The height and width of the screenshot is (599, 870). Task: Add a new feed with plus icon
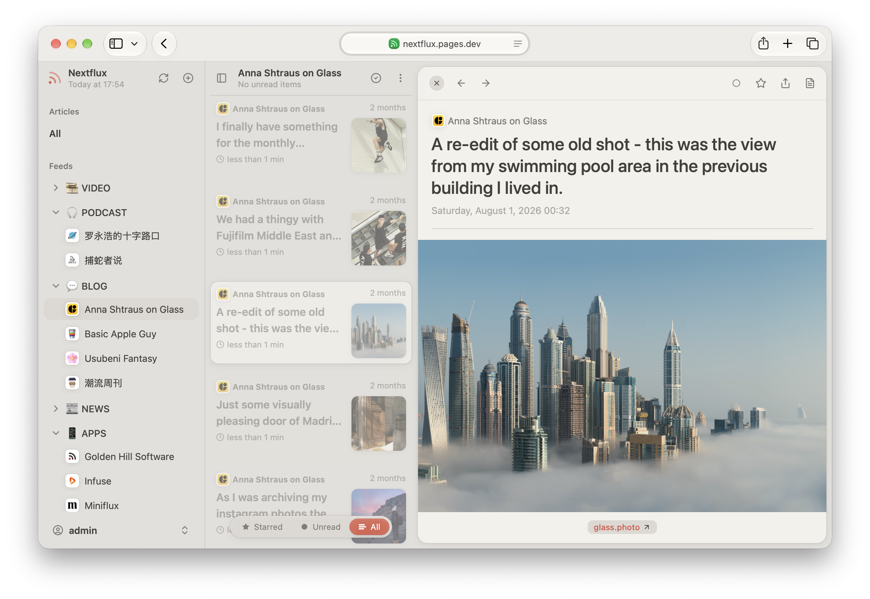[x=188, y=78]
